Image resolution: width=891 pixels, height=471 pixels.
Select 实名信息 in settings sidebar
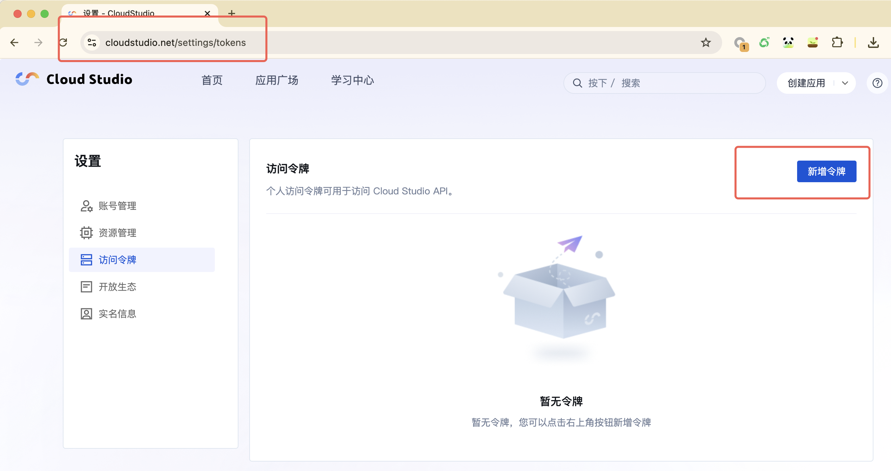(x=142, y=314)
